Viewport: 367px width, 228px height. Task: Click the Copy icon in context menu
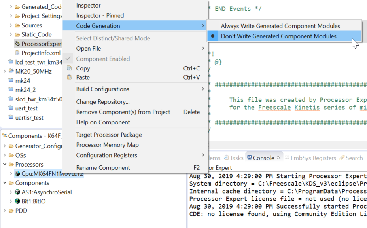[x=70, y=68]
